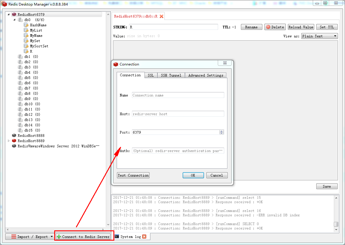Switch to the Connection tab in dialog
Viewport: 345px width, 245px height.
point(130,75)
